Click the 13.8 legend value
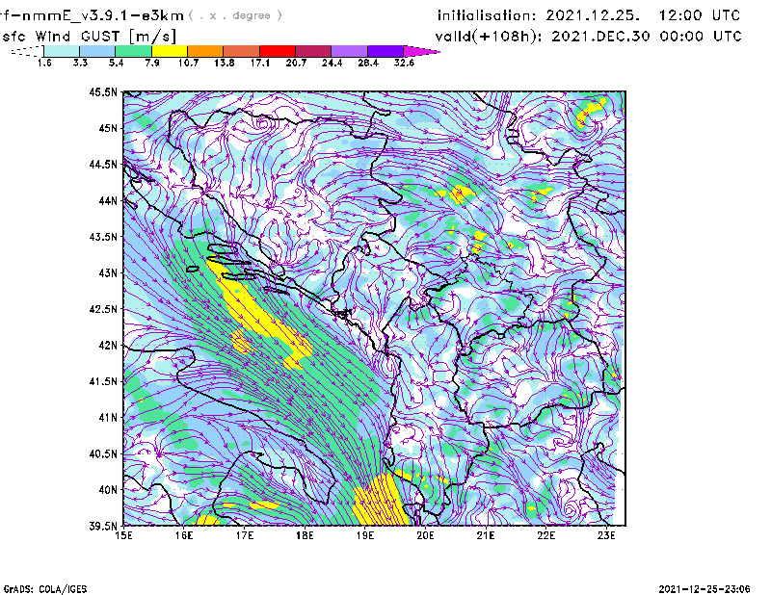The height and width of the screenshot is (595, 771). (225, 63)
